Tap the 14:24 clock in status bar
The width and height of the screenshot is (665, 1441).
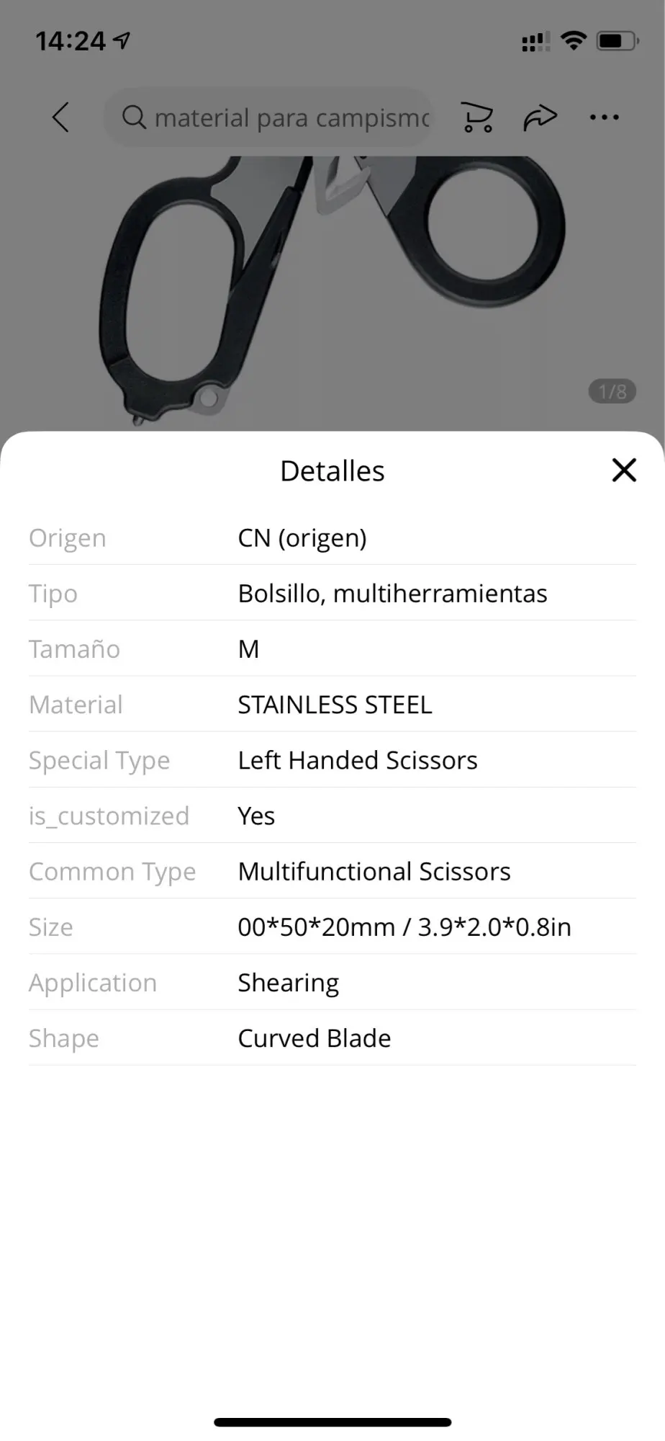71,41
